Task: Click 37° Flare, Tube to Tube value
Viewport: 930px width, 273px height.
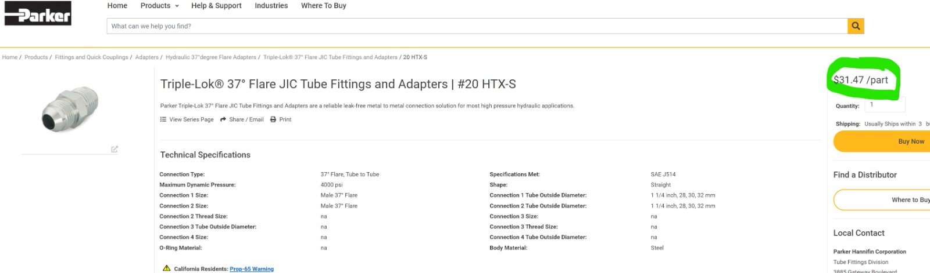Action: 350,174
